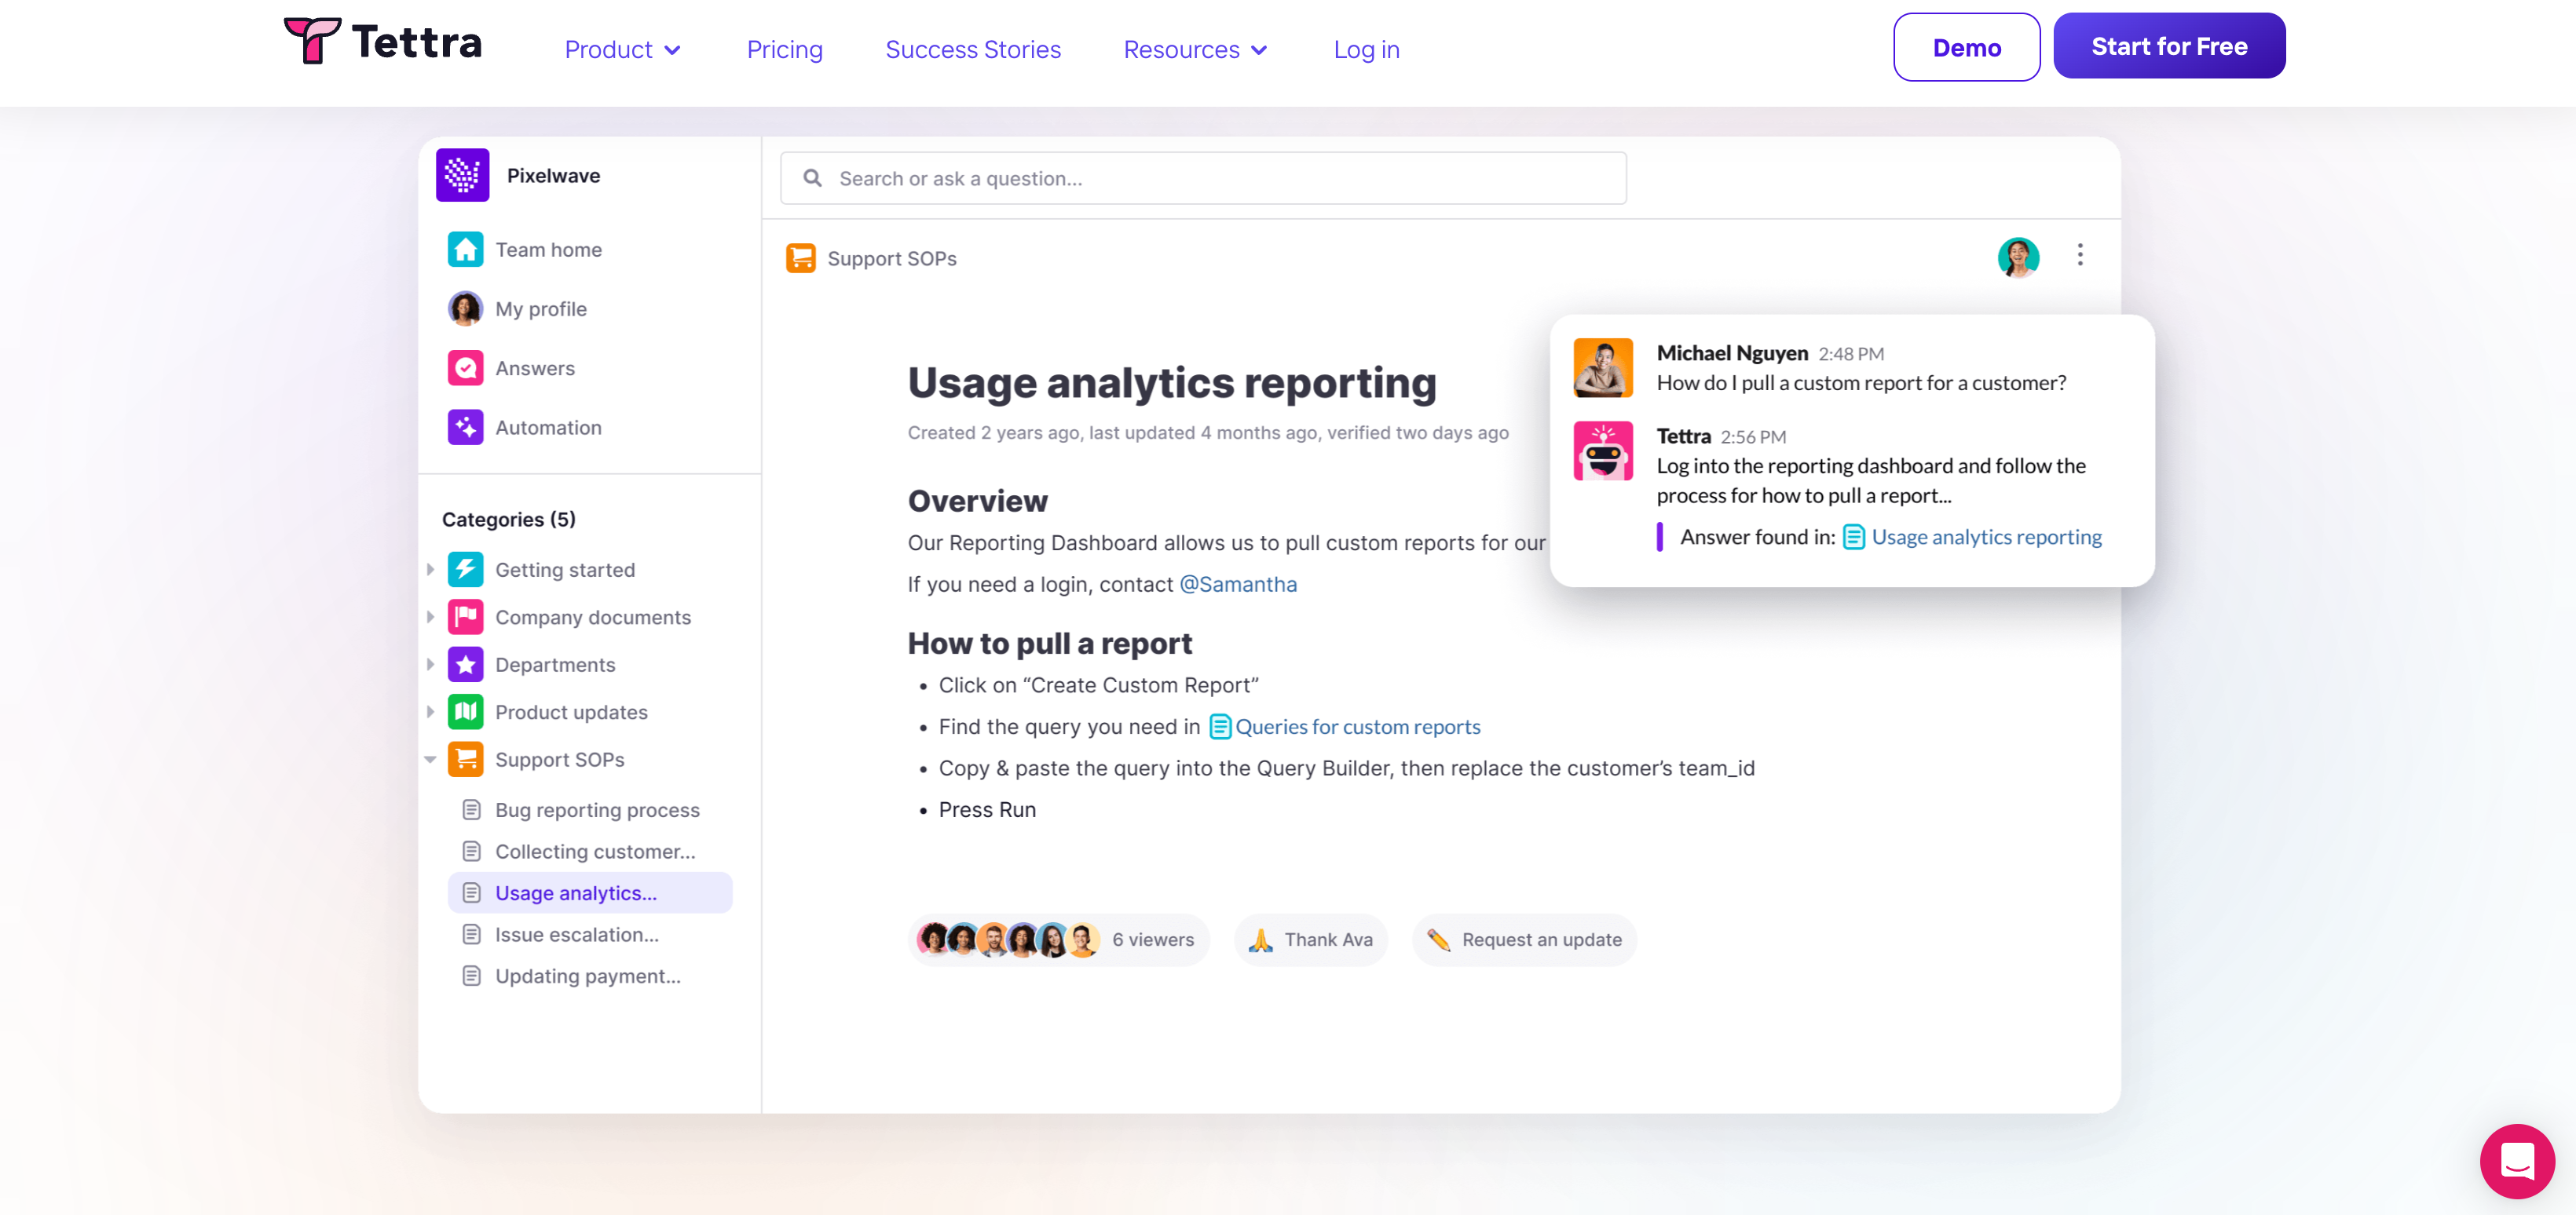Click the Categories (5) heading
The width and height of the screenshot is (2576, 1215).
(x=508, y=519)
